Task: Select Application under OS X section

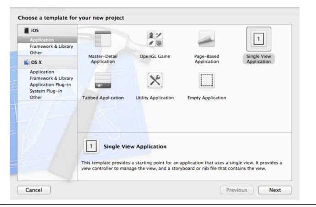Action: pyautogui.click(x=42, y=72)
